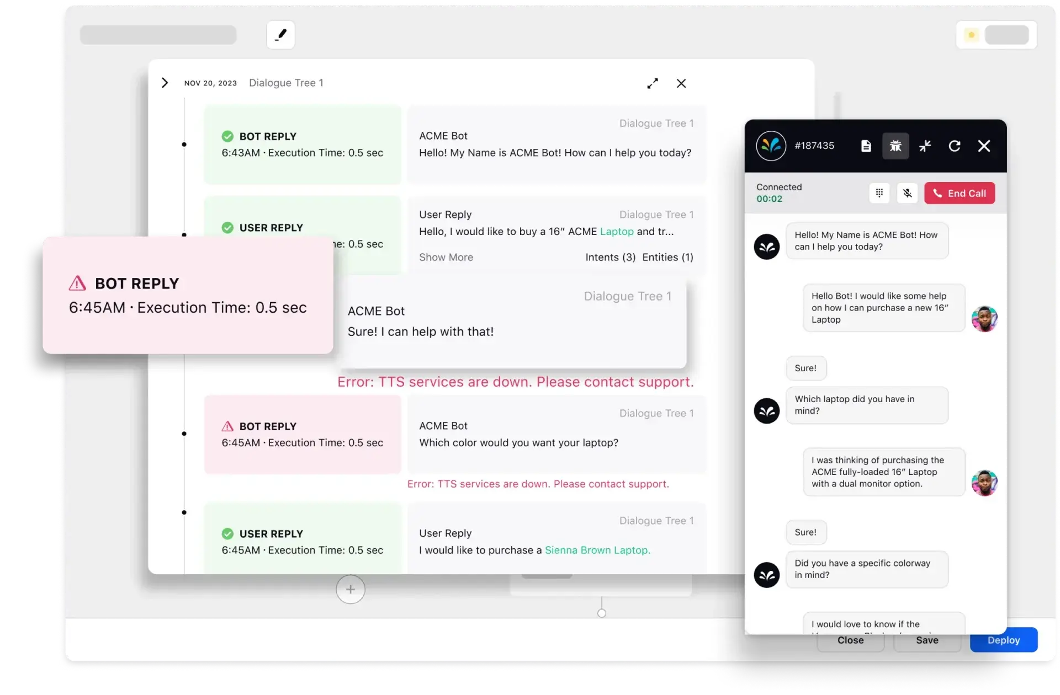1060x695 pixels.
Task: Click End Call button to terminate session
Action: tap(960, 193)
